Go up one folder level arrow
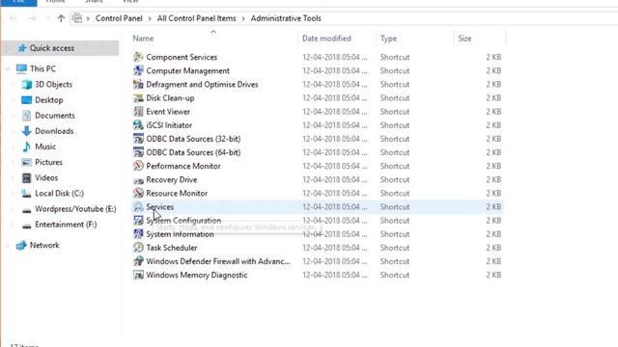Image resolution: width=618 pixels, height=347 pixels. 61,18
